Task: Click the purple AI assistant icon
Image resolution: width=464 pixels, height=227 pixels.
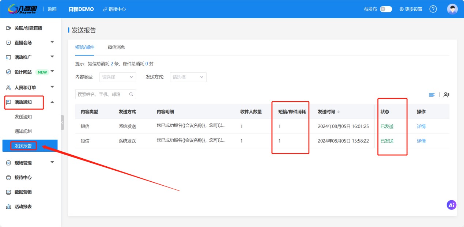Action: [x=452, y=205]
